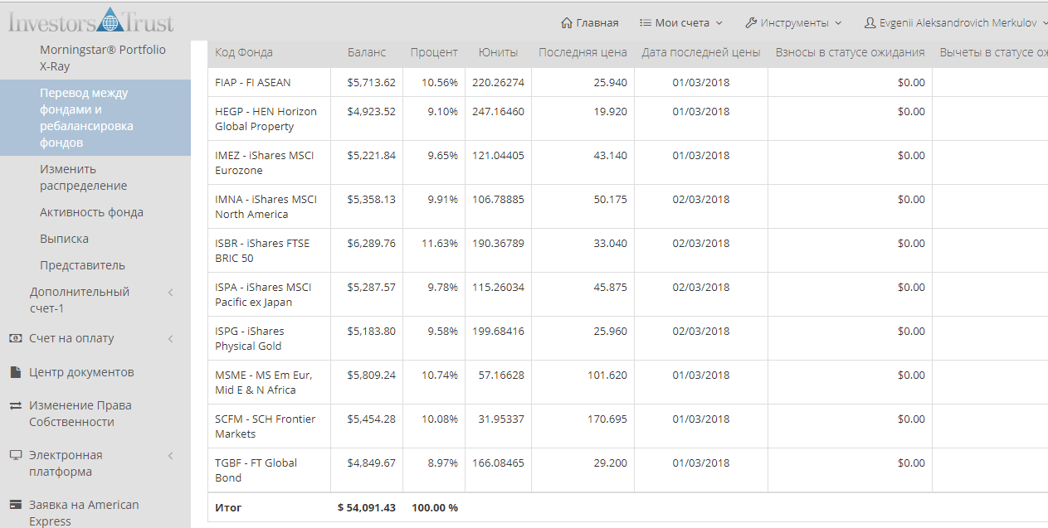Click the list icon beside Мои счета

645,23
